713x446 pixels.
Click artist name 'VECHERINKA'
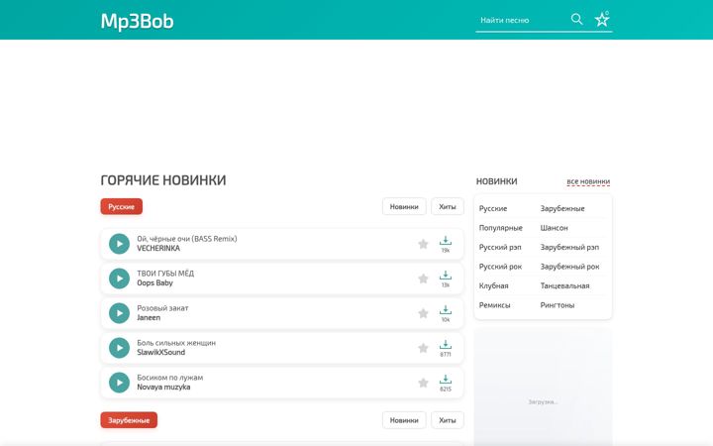(x=158, y=248)
